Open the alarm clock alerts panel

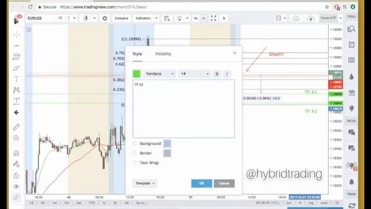[352, 45]
